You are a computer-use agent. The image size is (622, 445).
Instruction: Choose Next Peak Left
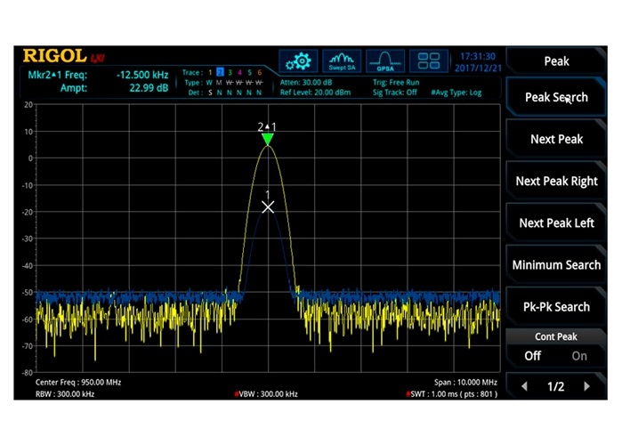(556, 222)
